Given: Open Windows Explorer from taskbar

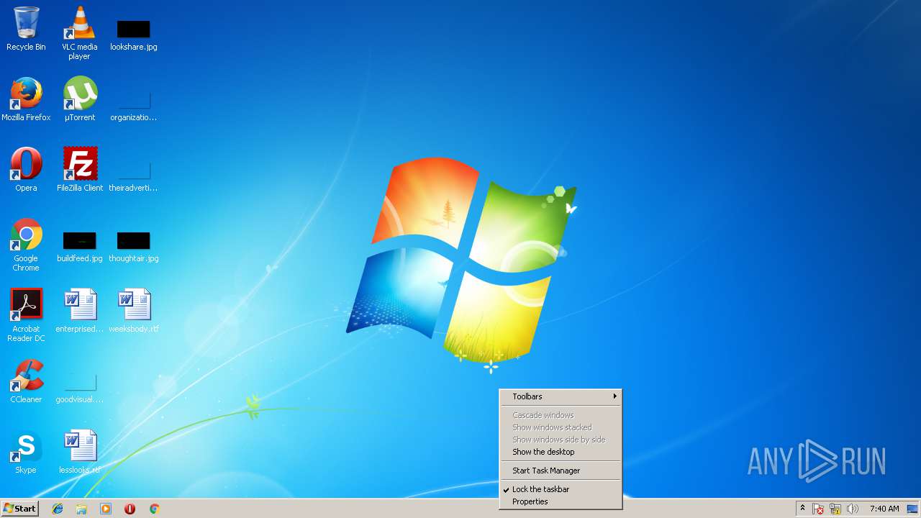Looking at the screenshot, I should click(x=81, y=509).
